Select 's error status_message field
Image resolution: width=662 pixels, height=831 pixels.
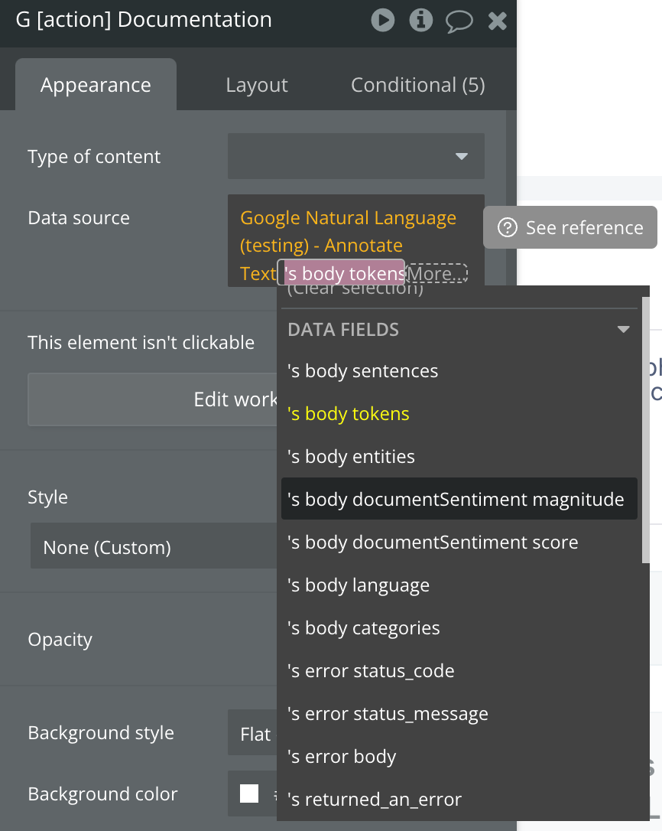[x=459, y=714]
